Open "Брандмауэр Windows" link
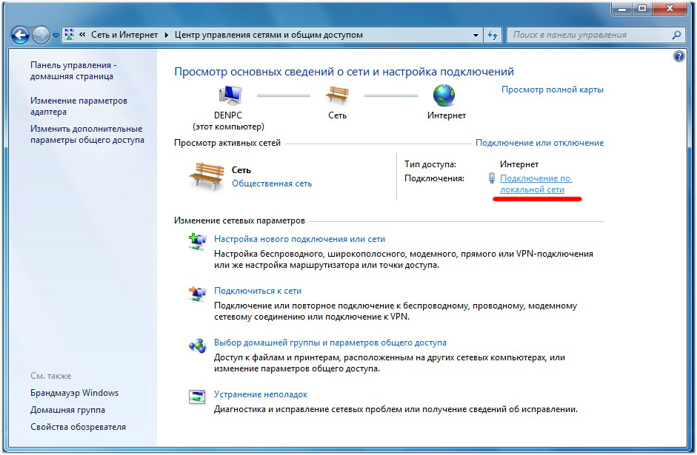Viewport: 697px width, 455px height. point(74,393)
